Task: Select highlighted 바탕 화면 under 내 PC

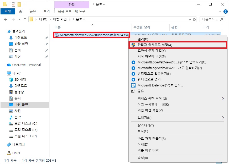Action: point(25,105)
